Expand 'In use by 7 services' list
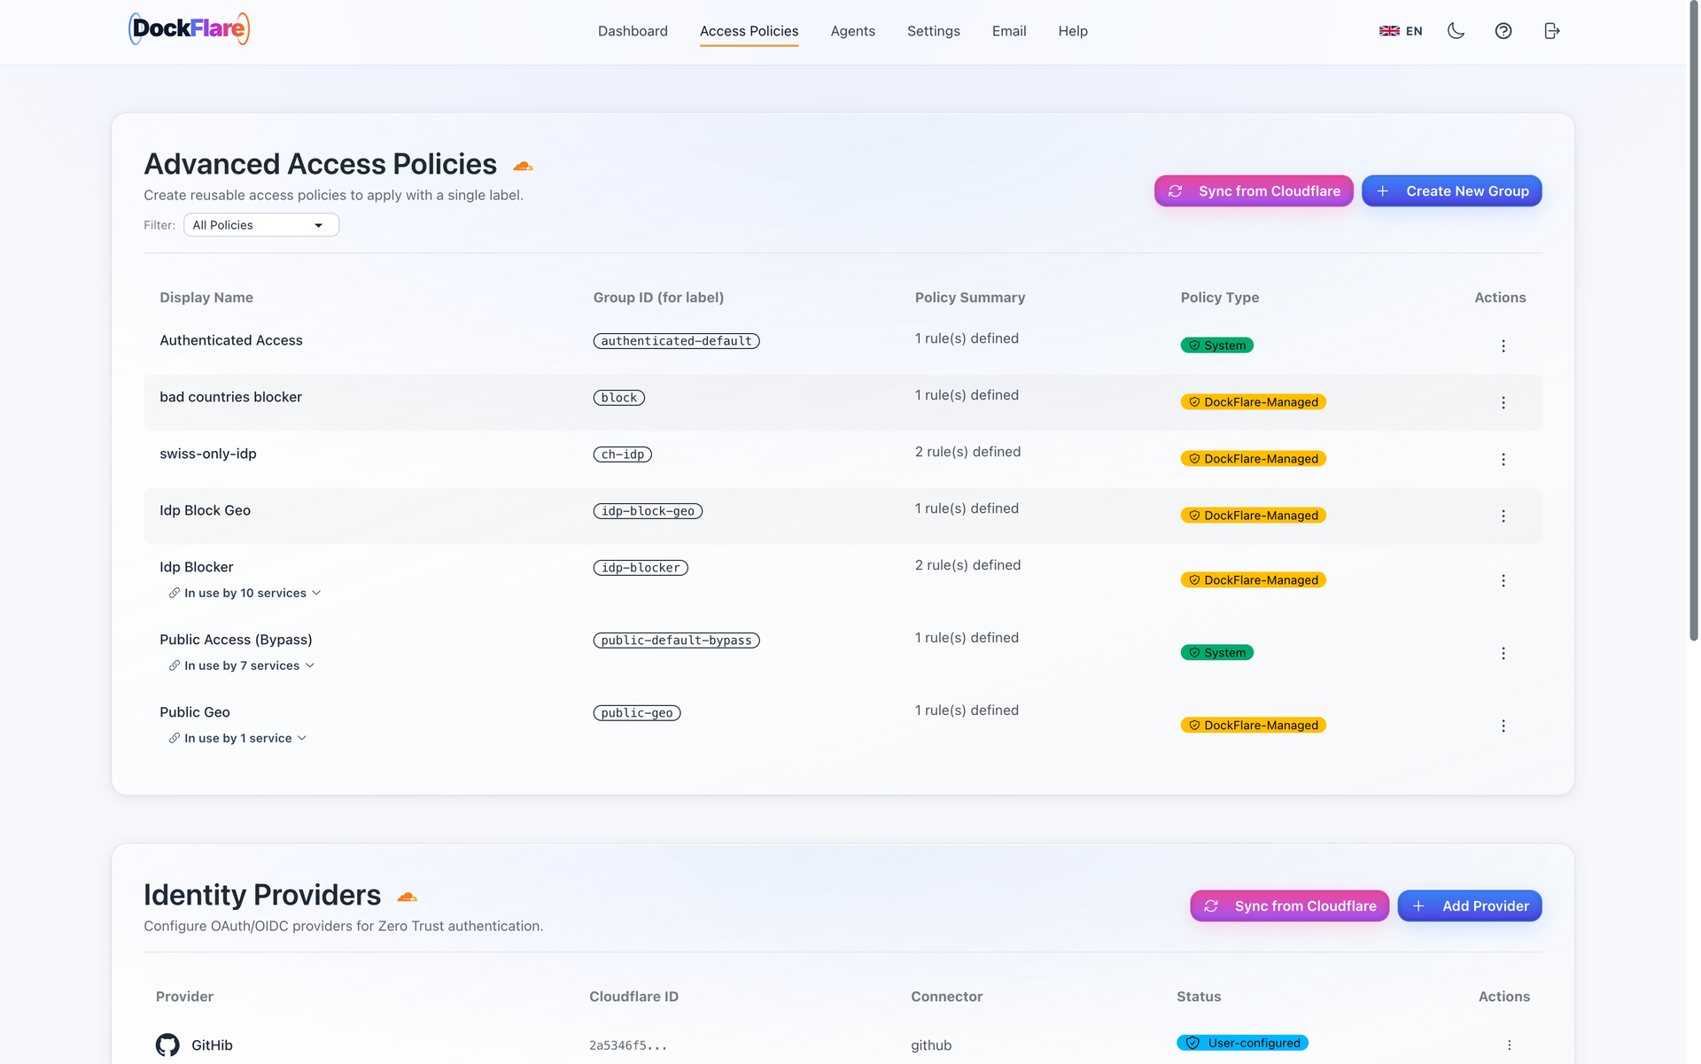The image size is (1701, 1064). (x=242, y=665)
